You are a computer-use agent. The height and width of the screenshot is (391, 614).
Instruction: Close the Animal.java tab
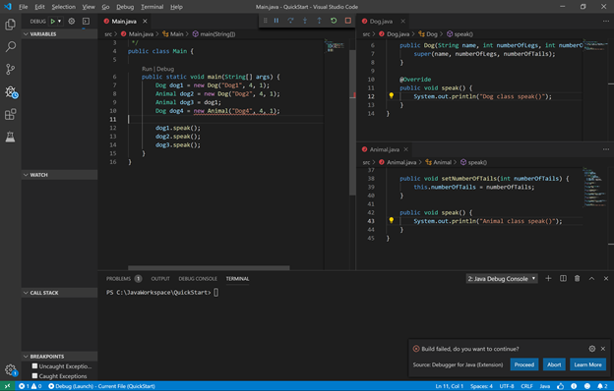(x=406, y=149)
